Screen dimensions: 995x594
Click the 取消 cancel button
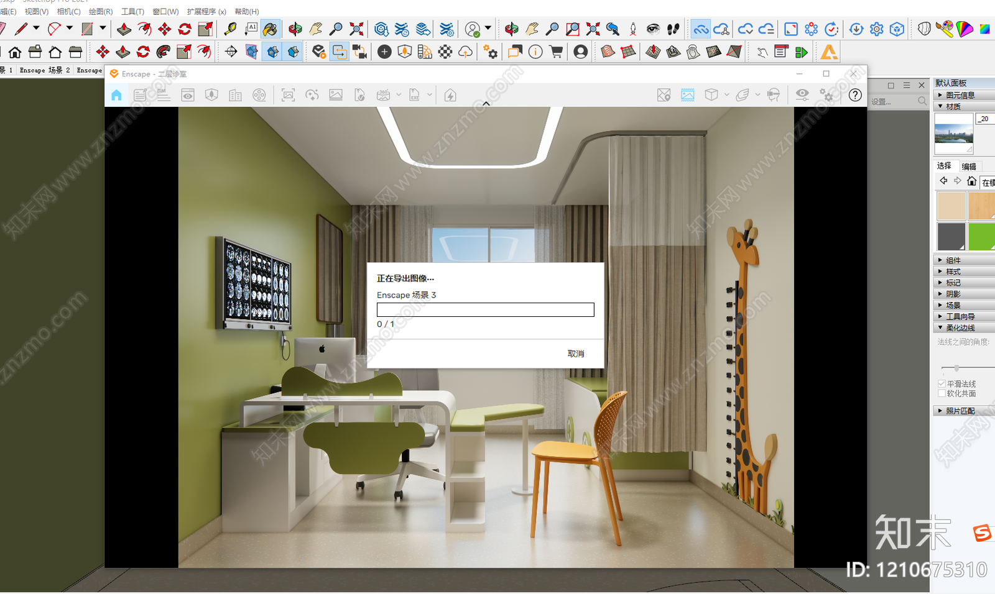click(x=576, y=354)
